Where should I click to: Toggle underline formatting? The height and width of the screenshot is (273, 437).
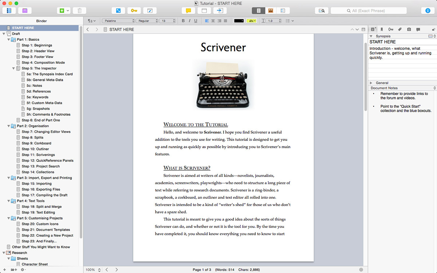tap(196, 21)
